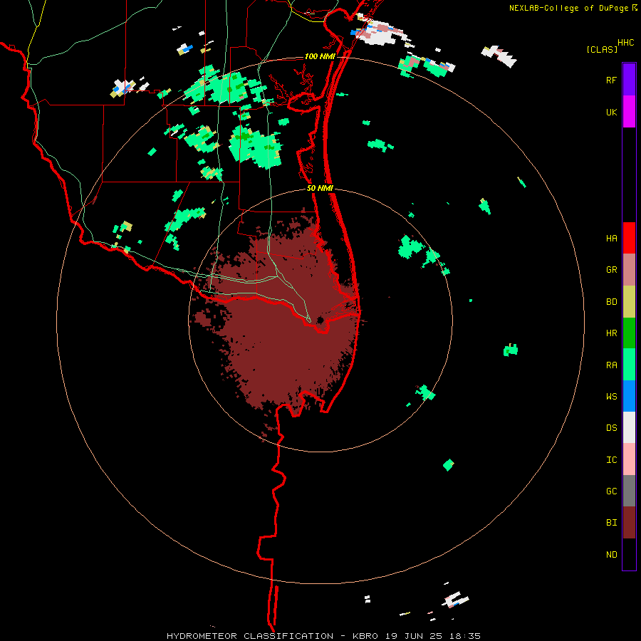Click the BD legend label
641x641 pixels.
tap(611, 302)
